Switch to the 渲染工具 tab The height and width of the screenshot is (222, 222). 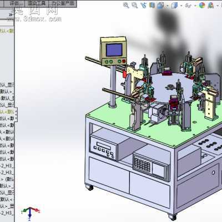point(37,3)
